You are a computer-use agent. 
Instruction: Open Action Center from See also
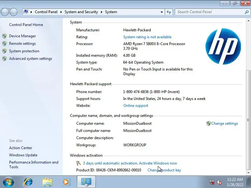tap(20, 148)
